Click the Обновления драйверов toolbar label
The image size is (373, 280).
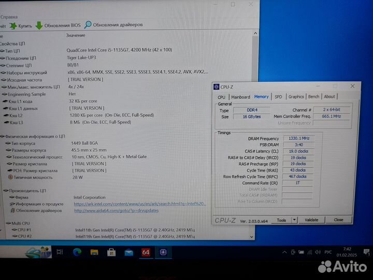[x=118, y=25]
